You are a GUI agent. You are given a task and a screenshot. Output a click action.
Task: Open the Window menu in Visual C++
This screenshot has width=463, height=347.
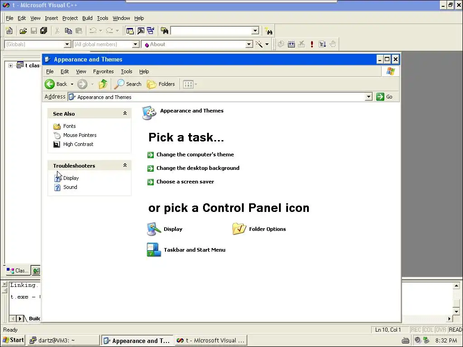point(121,18)
